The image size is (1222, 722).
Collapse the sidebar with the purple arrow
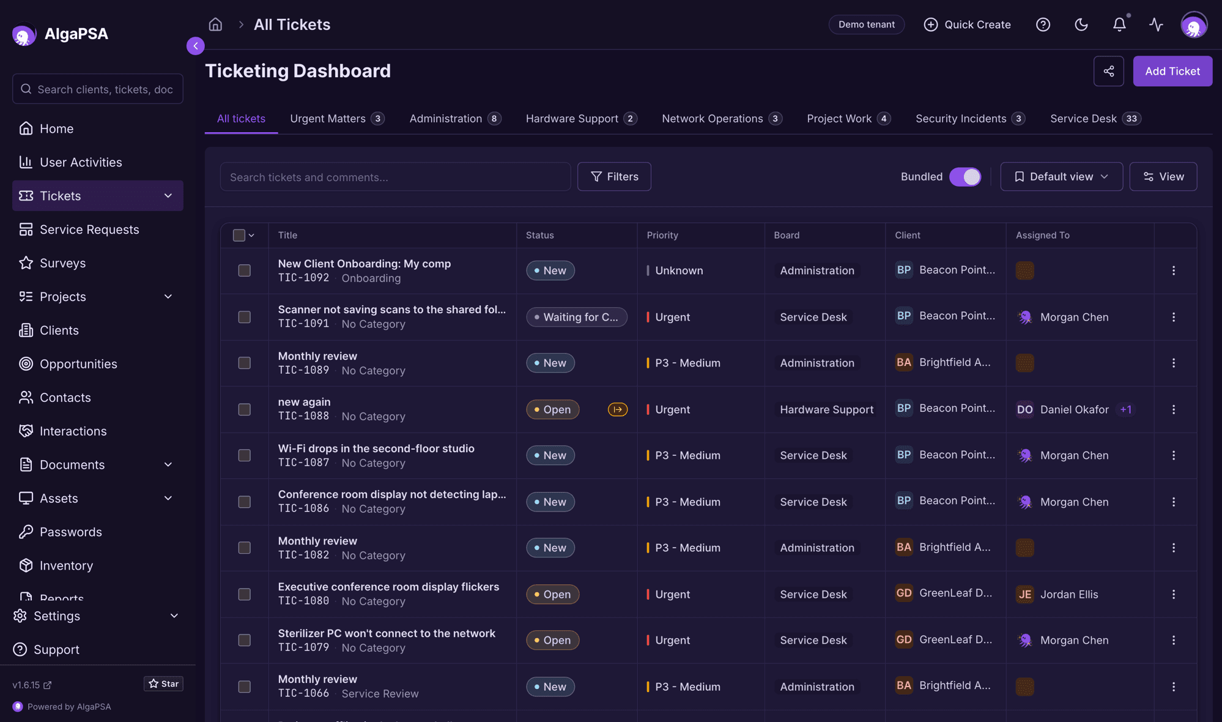click(x=196, y=46)
